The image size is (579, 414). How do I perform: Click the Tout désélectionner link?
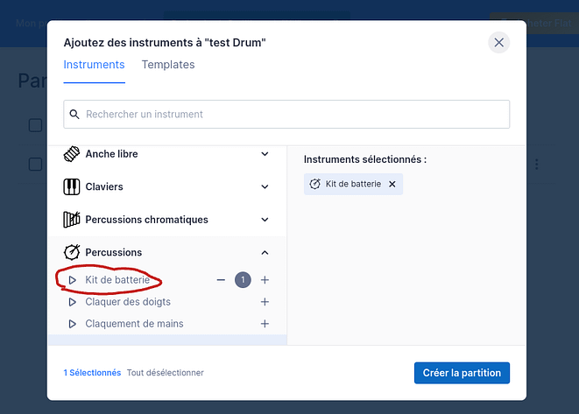[166, 373]
